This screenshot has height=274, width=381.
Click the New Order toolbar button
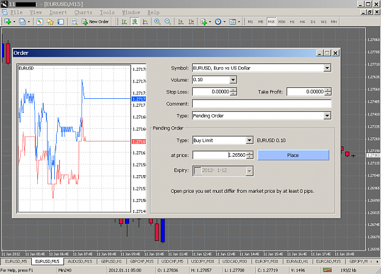pyautogui.click(x=96, y=21)
